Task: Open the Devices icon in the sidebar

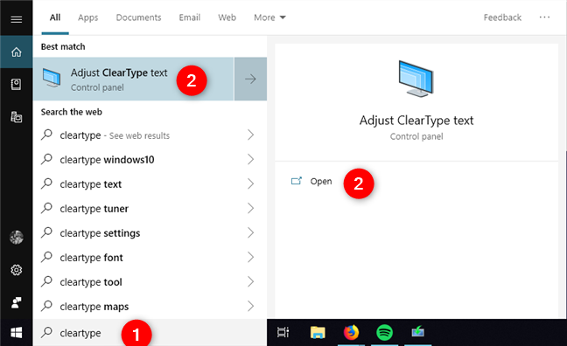Action: (x=17, y=117)
